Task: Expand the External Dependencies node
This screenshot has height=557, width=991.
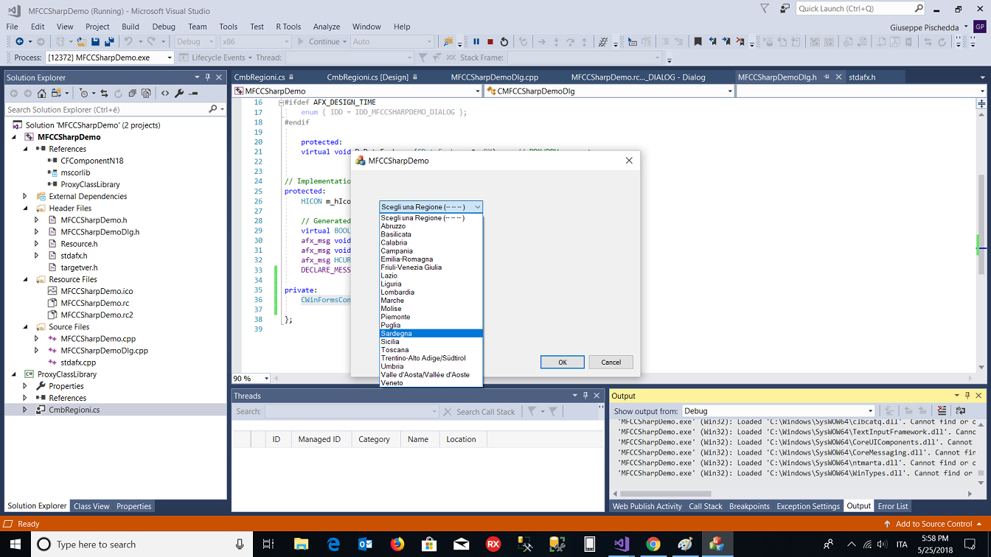Action: click(x=25, y=197)
